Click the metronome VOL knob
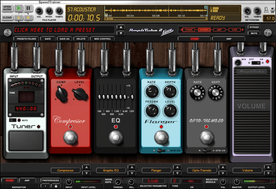276x189 pixels. pyautogui.click(x=247, y=11)
